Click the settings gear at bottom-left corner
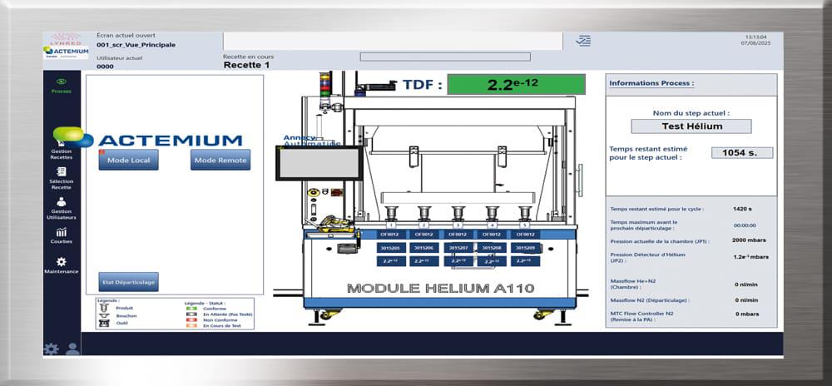This screenshot has height=386, width=832. (x=51, y=349)
